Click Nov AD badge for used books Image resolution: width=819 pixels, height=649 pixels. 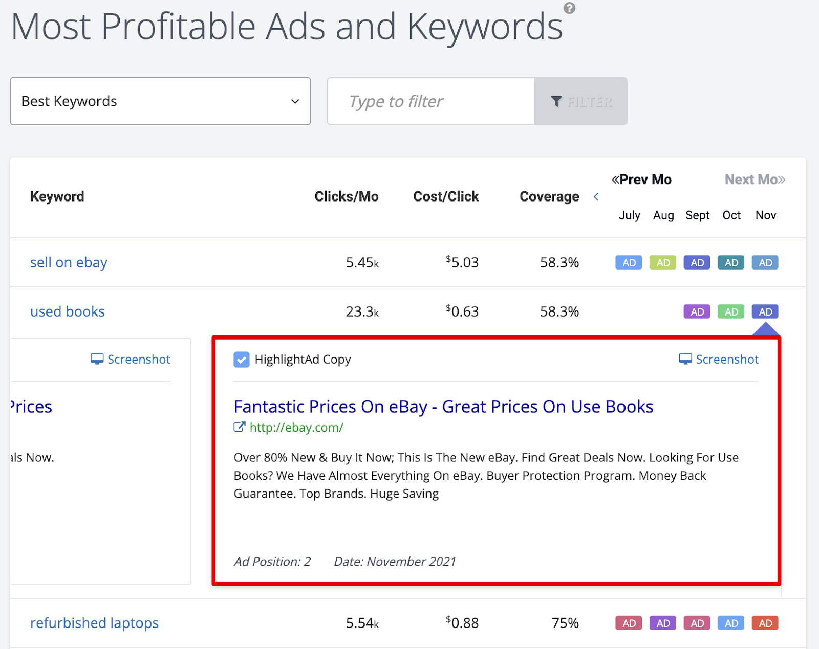pos(765,312)
